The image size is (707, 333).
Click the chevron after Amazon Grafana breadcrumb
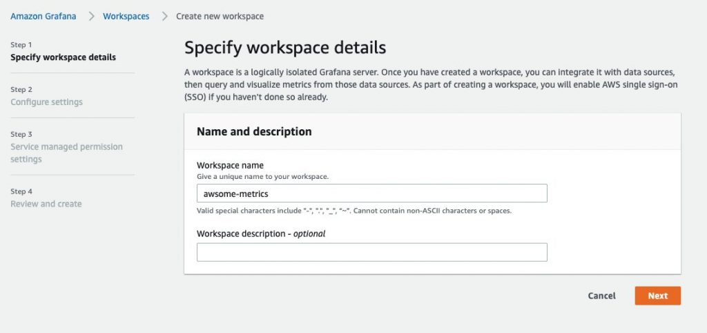[92, 17]
